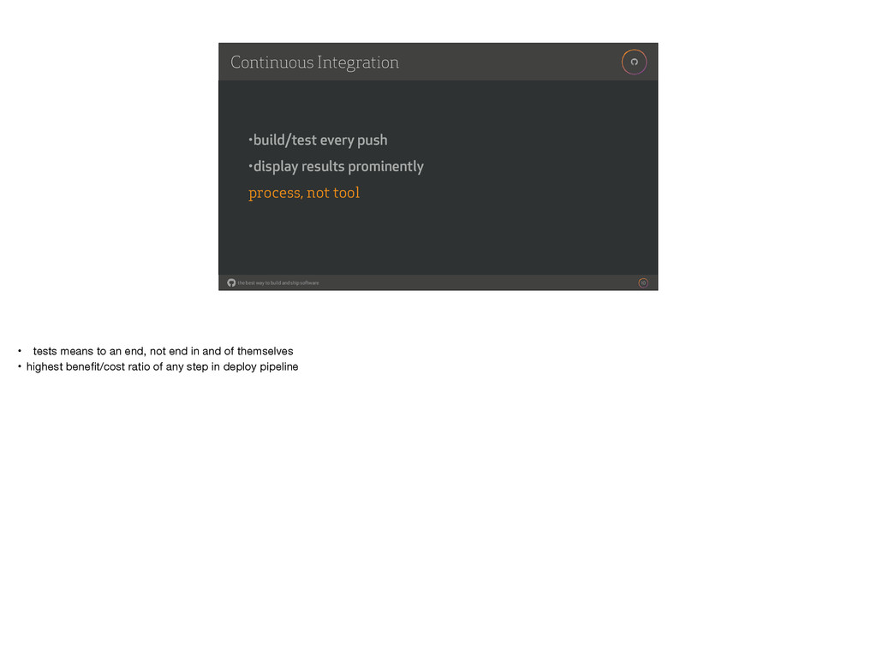Click bullet marker before 'tests means to an end'

20,351
